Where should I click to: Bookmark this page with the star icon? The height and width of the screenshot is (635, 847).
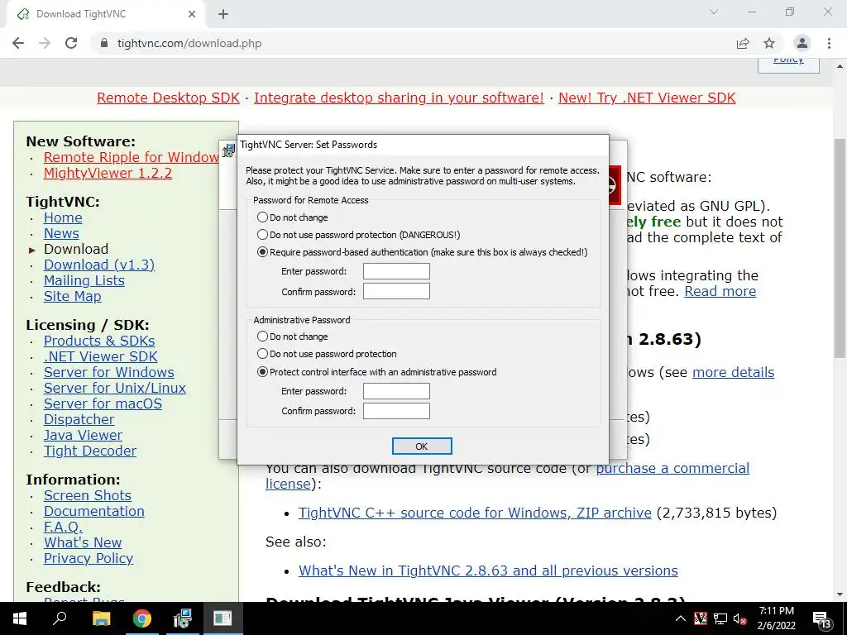point(769,43)
